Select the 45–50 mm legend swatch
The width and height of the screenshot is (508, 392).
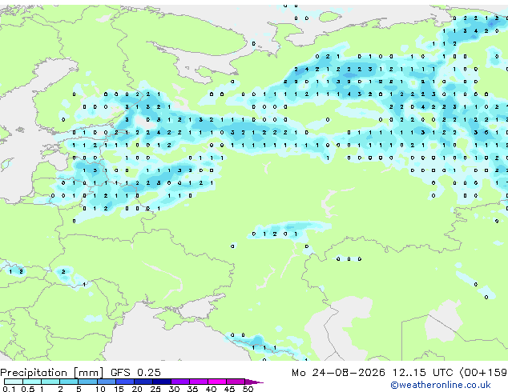click(x=236, y=382)
